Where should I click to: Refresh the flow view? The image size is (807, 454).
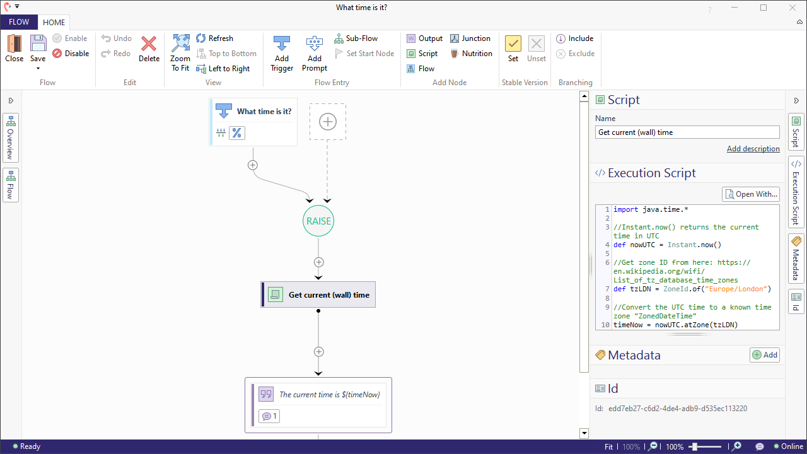coord(214,38)
